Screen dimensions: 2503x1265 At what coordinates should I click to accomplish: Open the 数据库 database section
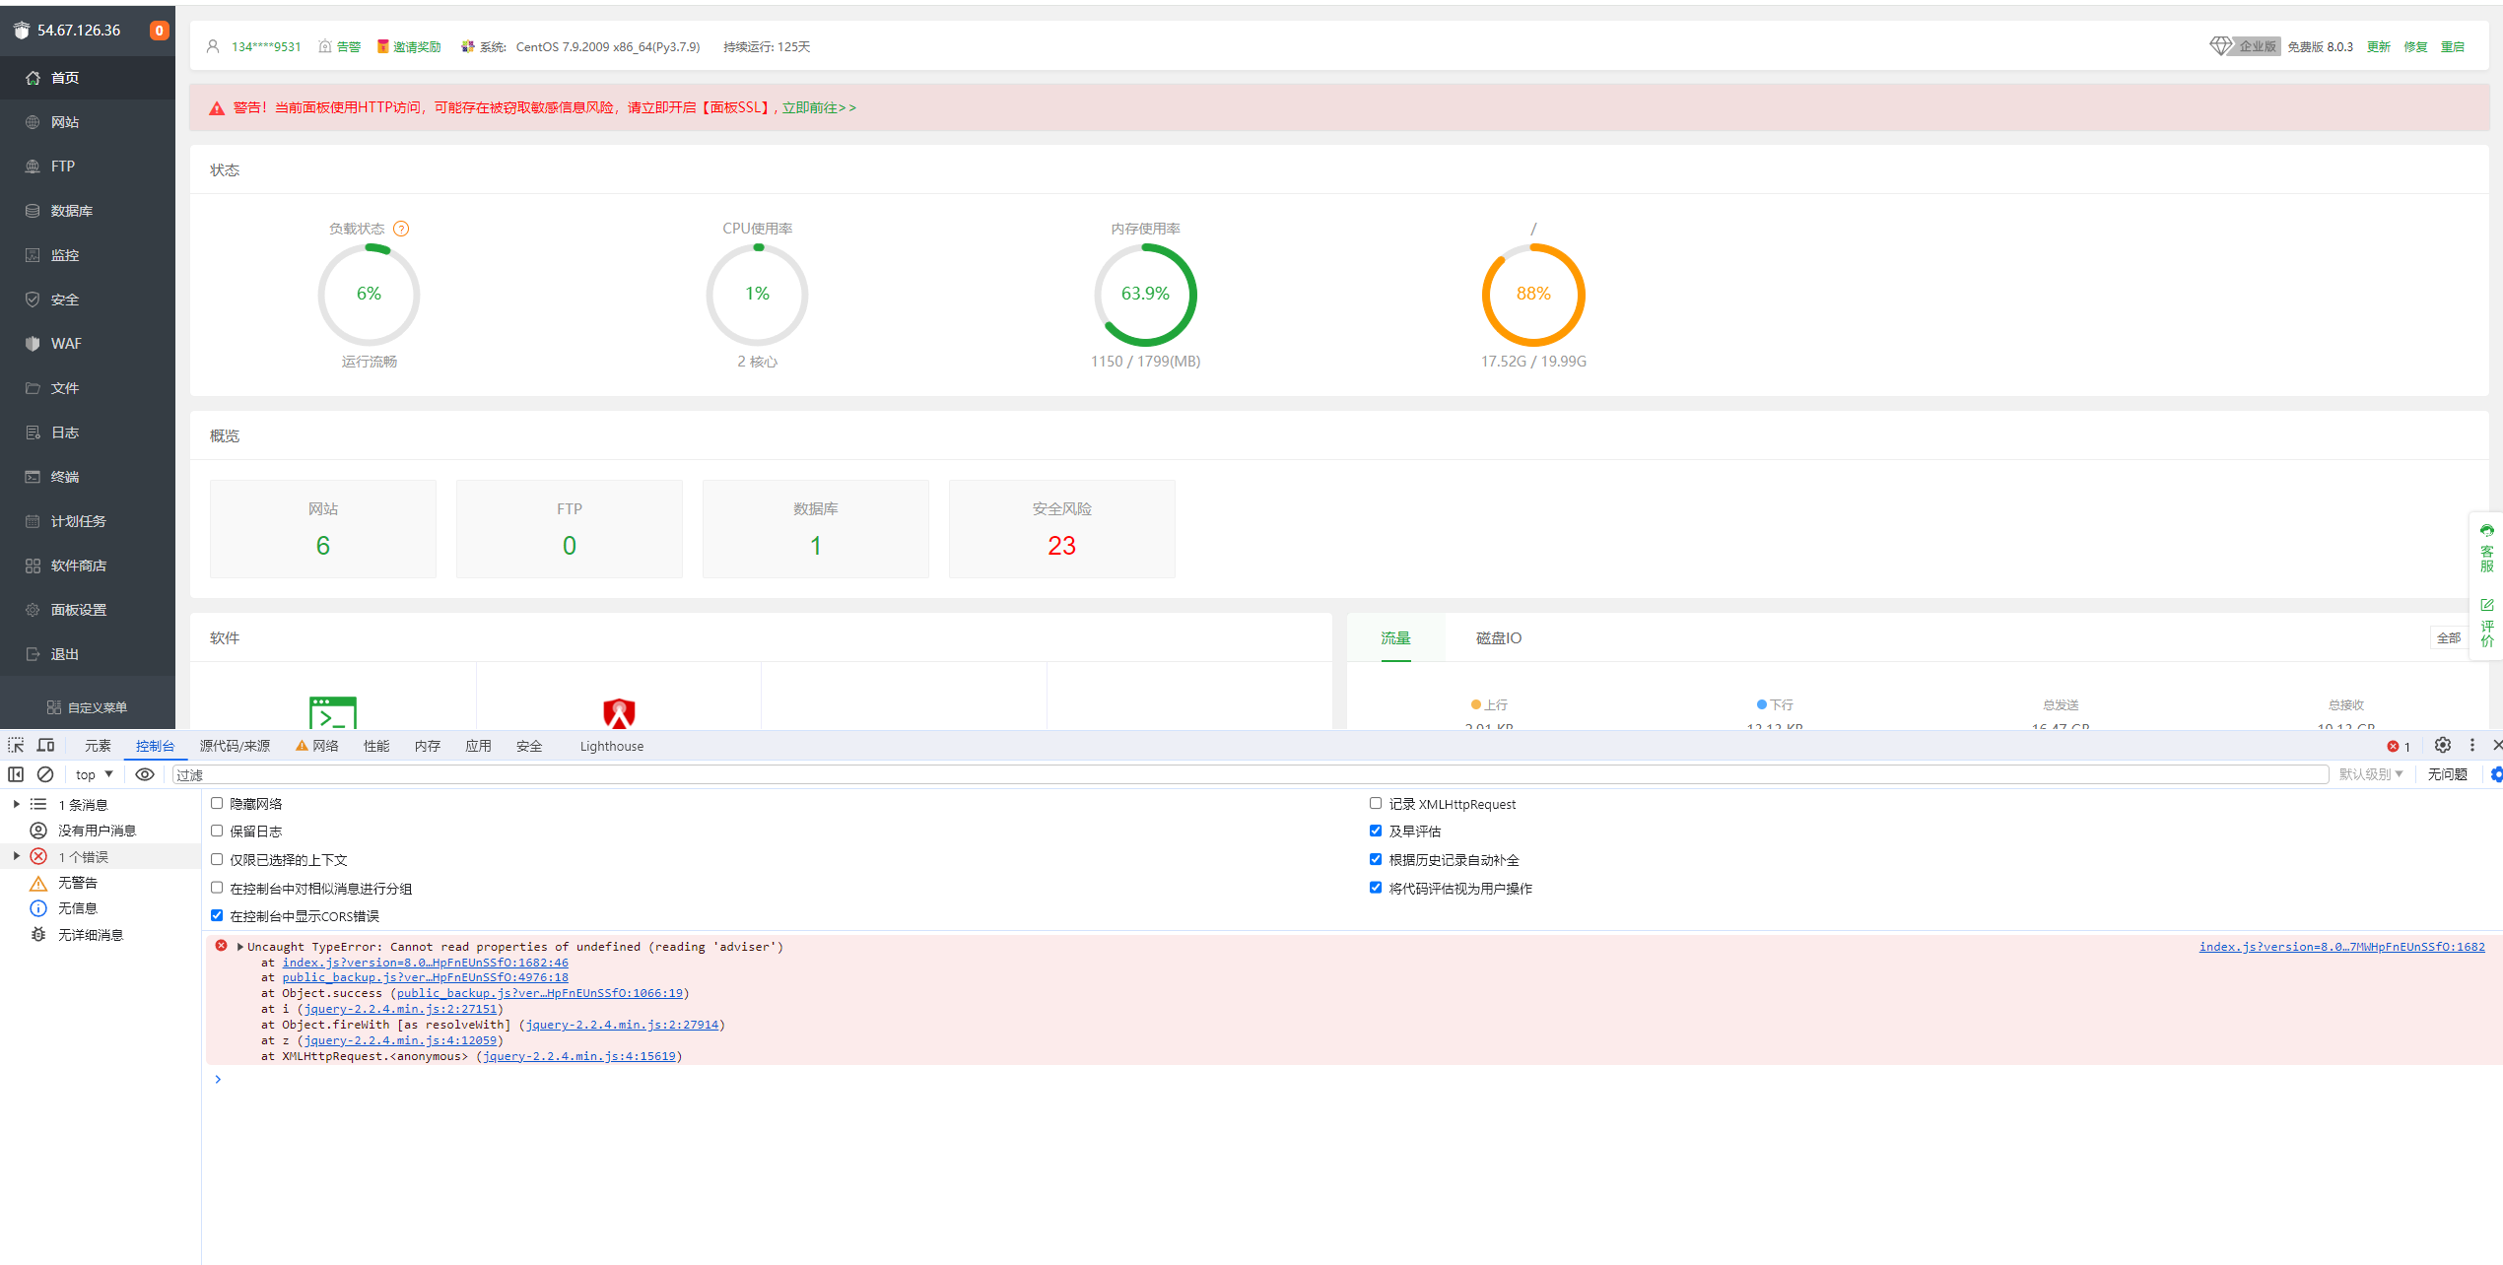pos(87,211)
